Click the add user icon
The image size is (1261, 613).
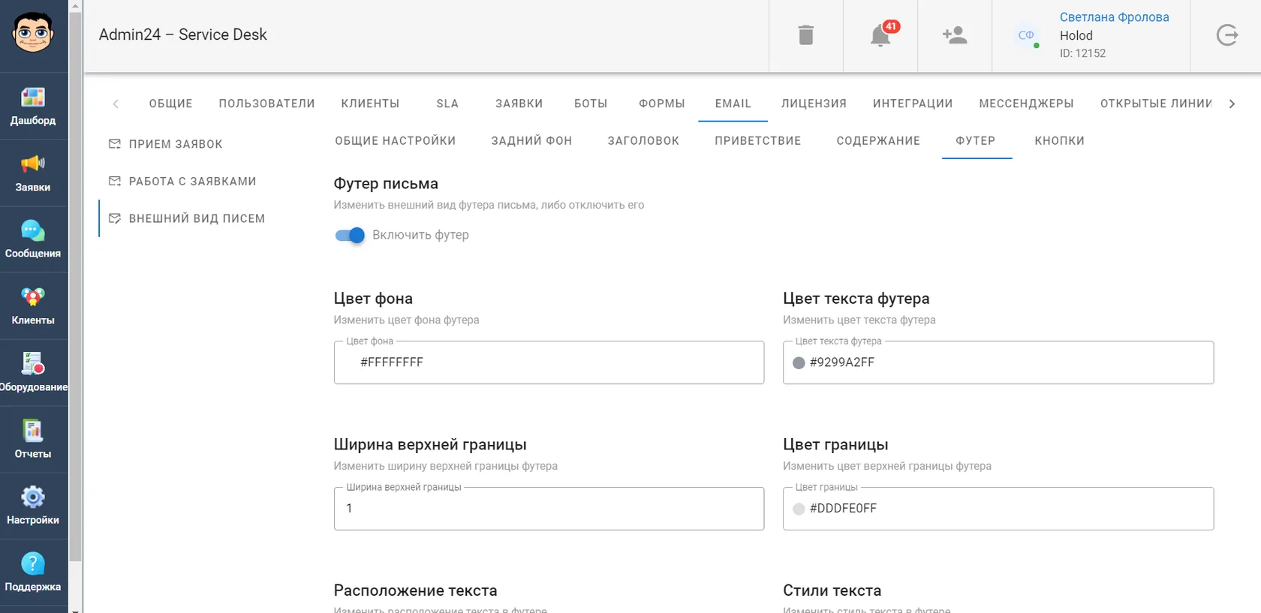(955, 35)
